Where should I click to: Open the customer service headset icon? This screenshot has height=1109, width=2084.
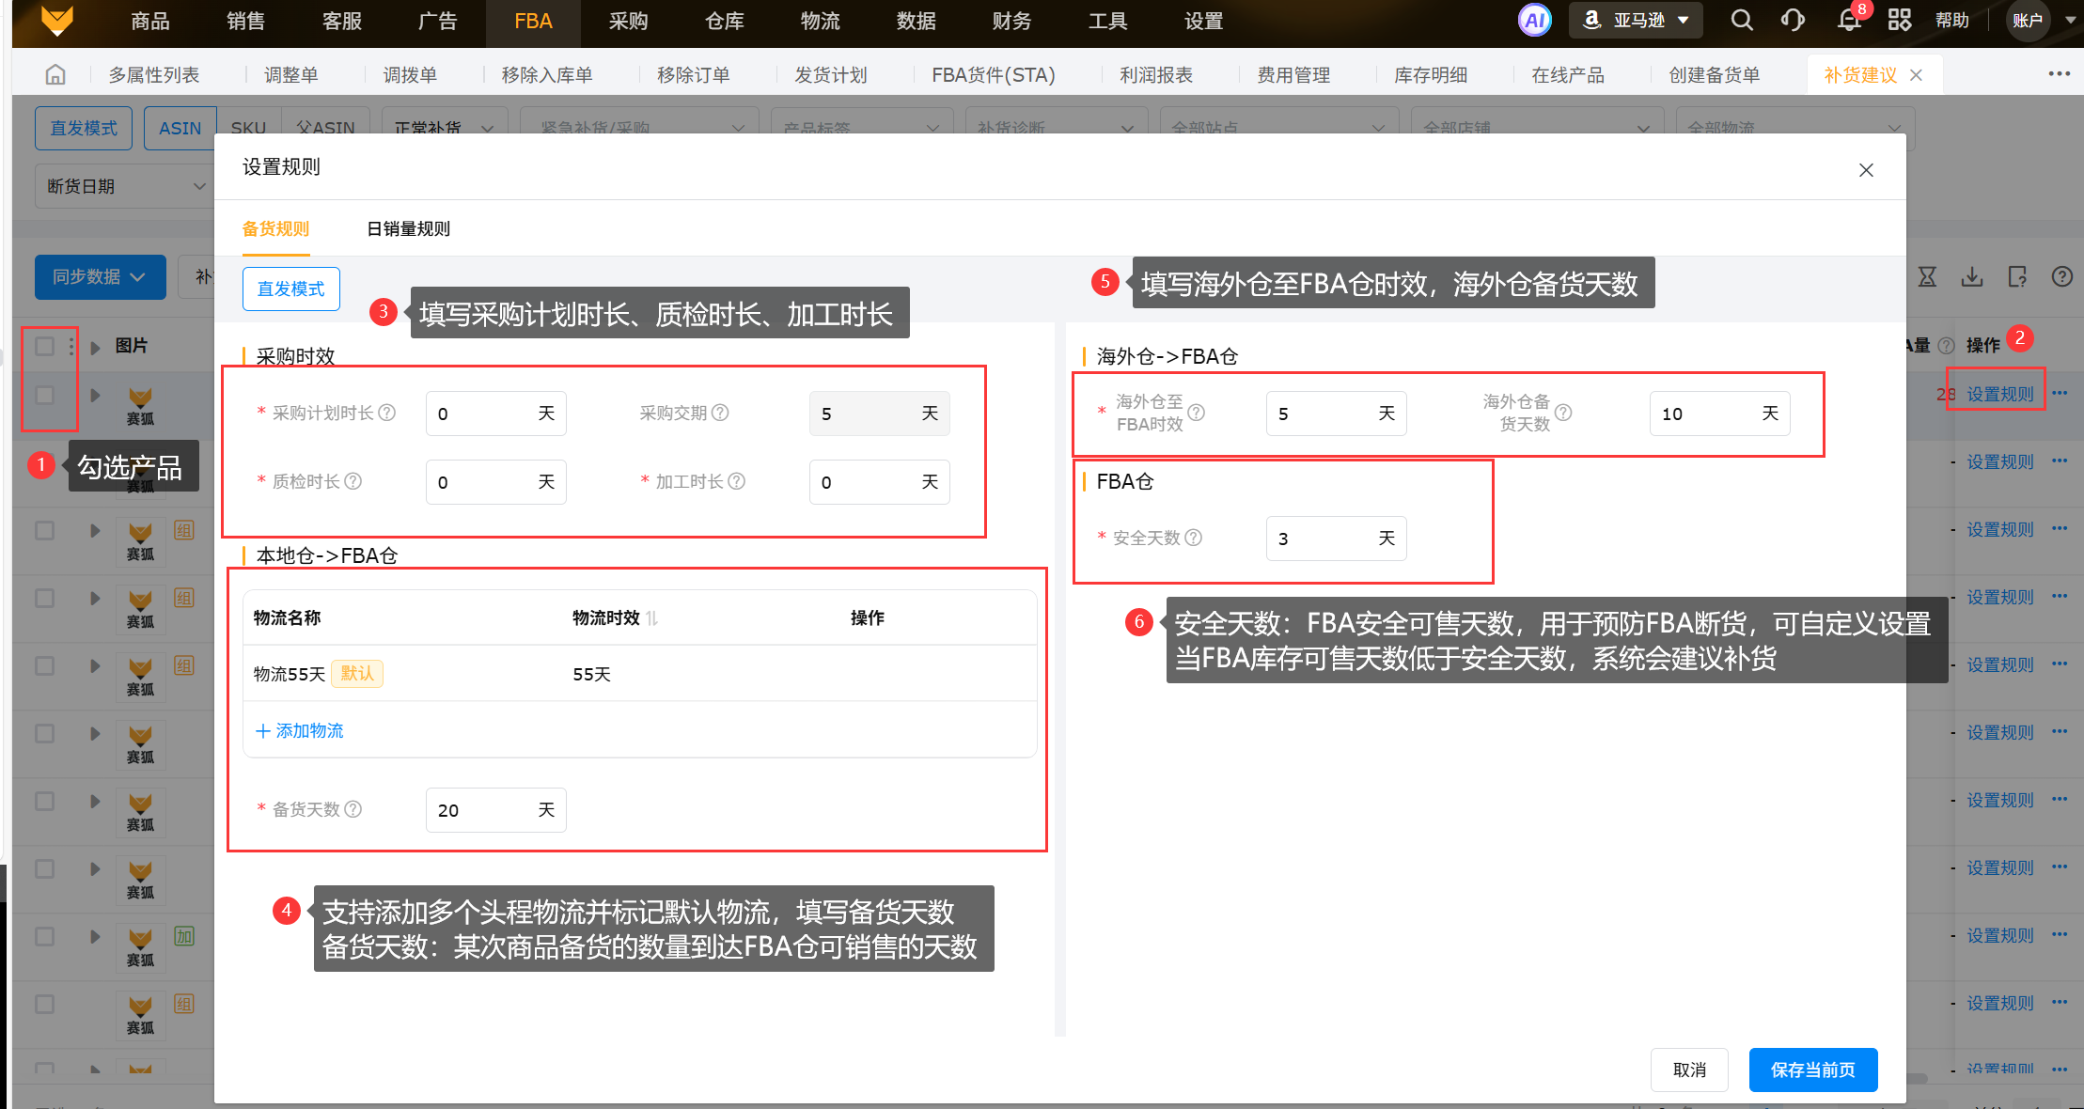[1793, 21]
